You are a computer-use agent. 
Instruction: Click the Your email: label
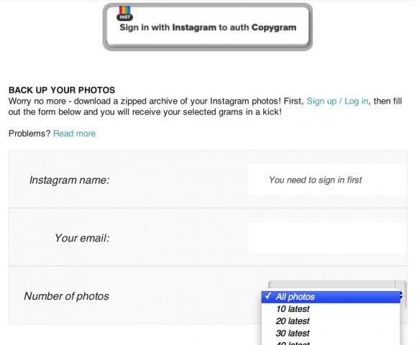click(x=82, y=238)
